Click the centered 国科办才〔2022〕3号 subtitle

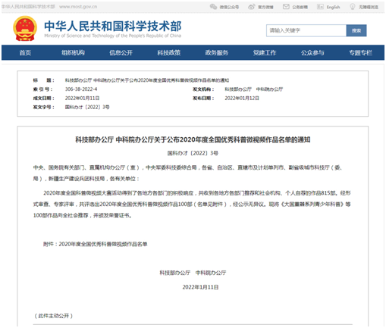pos(193,153)
